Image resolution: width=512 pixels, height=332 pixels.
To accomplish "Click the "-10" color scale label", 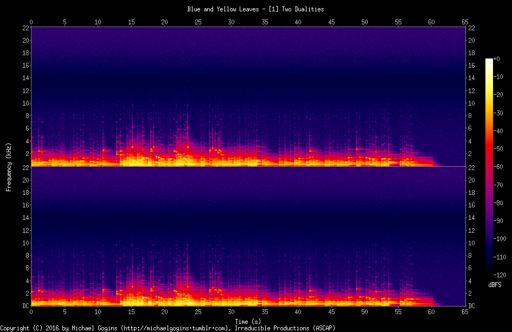I will pyautogui.click(x=498, y=77).
